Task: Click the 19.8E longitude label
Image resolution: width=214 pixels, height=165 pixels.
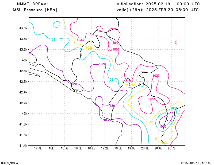Action: (131, 148)
